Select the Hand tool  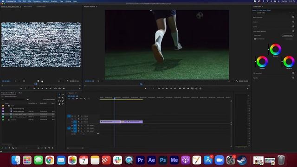click(59, 104)
